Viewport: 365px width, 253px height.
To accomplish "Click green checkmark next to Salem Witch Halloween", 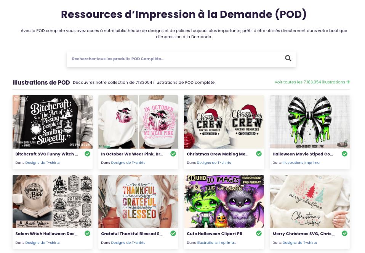I will (x=88, y=234).
